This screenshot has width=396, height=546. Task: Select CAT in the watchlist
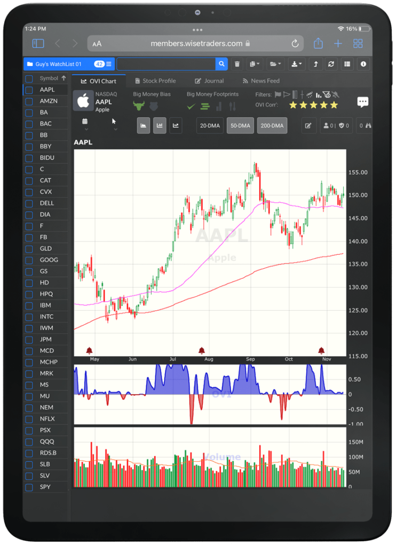click(x=45, y=180)
